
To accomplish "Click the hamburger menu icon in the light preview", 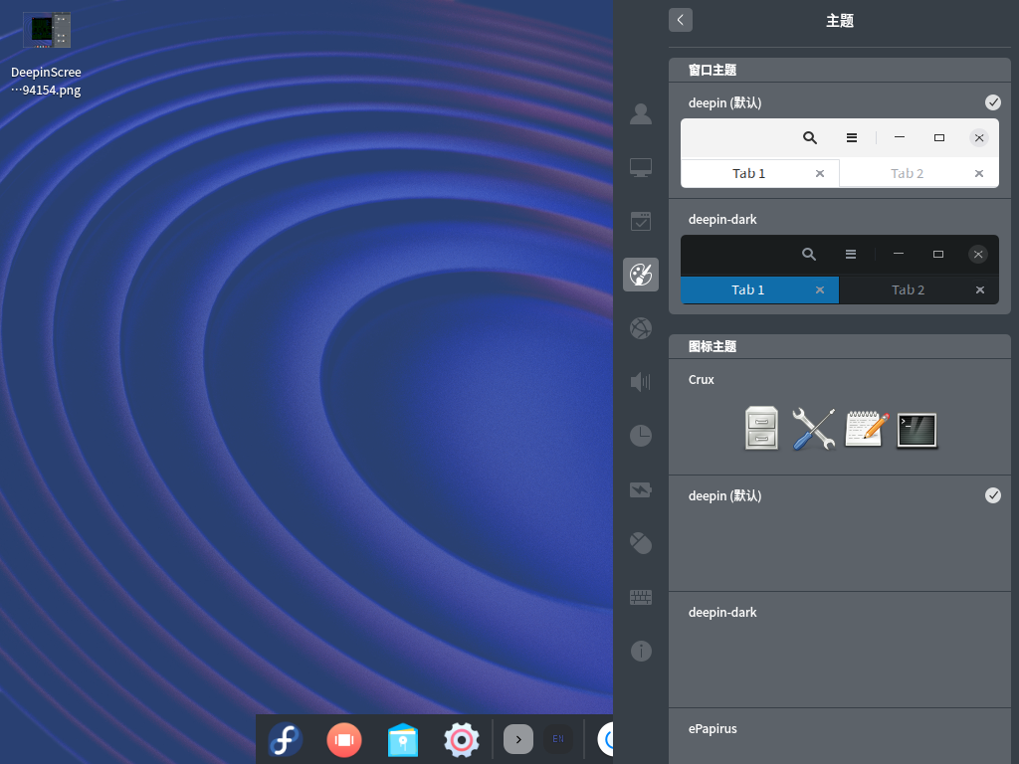I will (x=852, y=137).
